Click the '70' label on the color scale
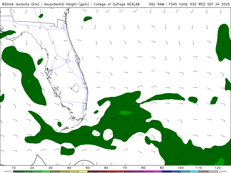Screen dimensions: 231x173 click(125, 168)
